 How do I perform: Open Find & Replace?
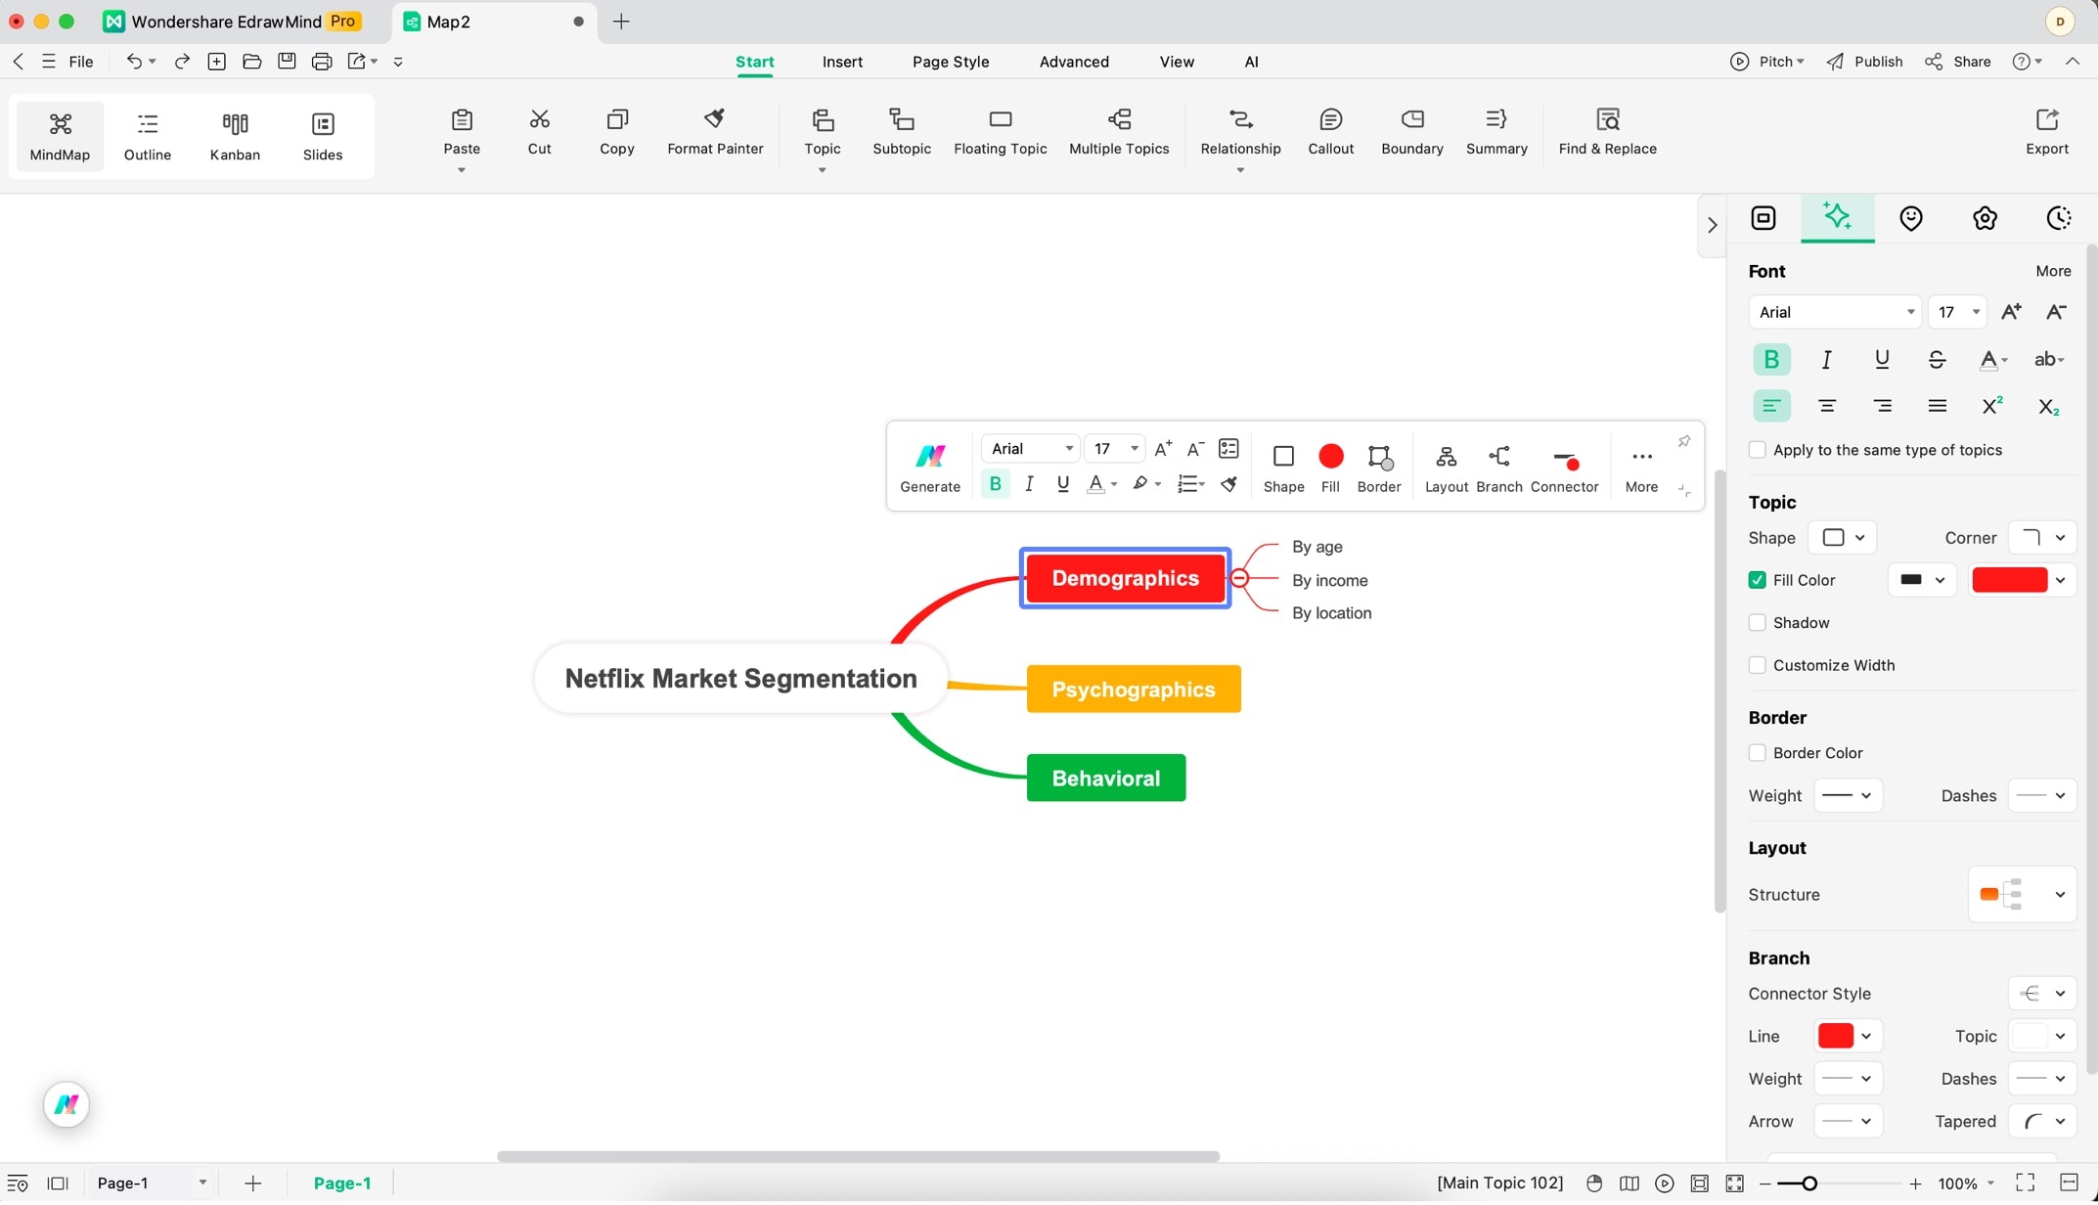1607,131
